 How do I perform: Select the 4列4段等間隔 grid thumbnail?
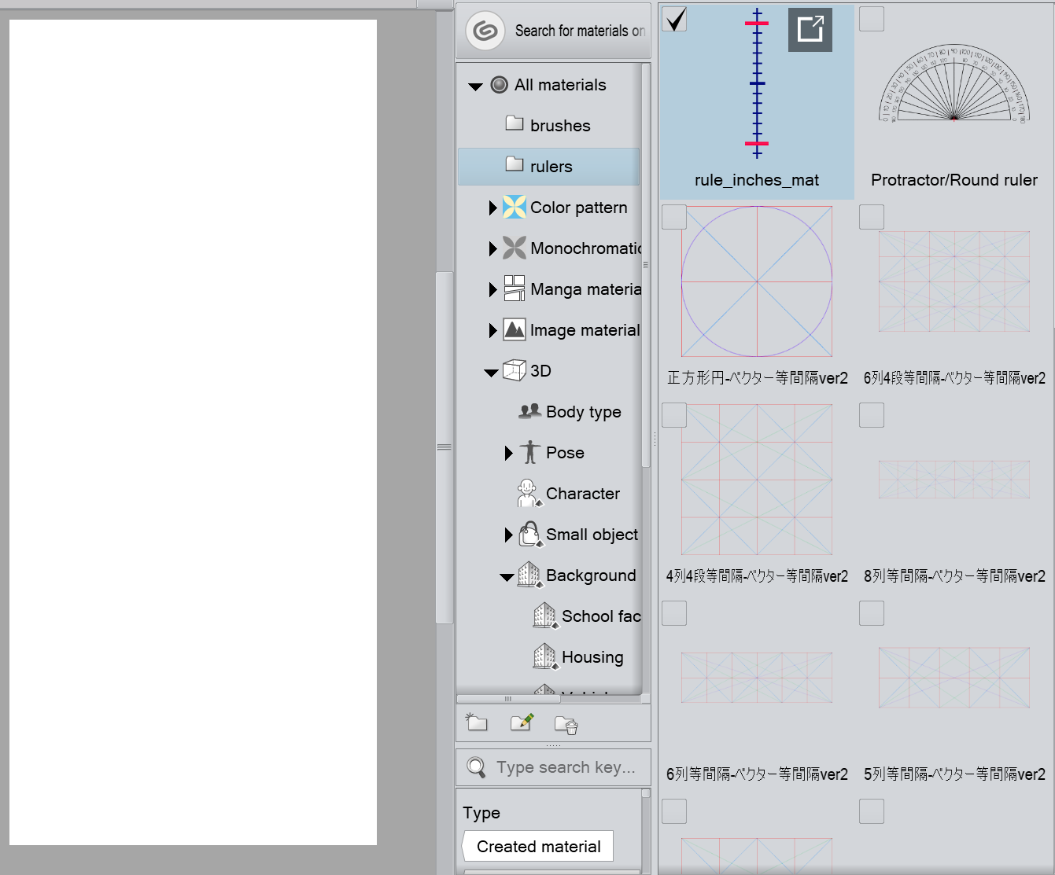pos(757,480)
